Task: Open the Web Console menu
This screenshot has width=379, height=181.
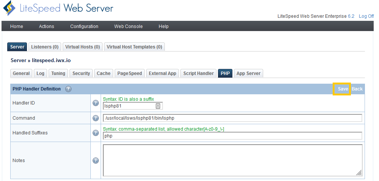Action: [x=128, y=26]
